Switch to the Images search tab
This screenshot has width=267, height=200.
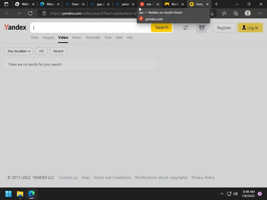point(48,37)
